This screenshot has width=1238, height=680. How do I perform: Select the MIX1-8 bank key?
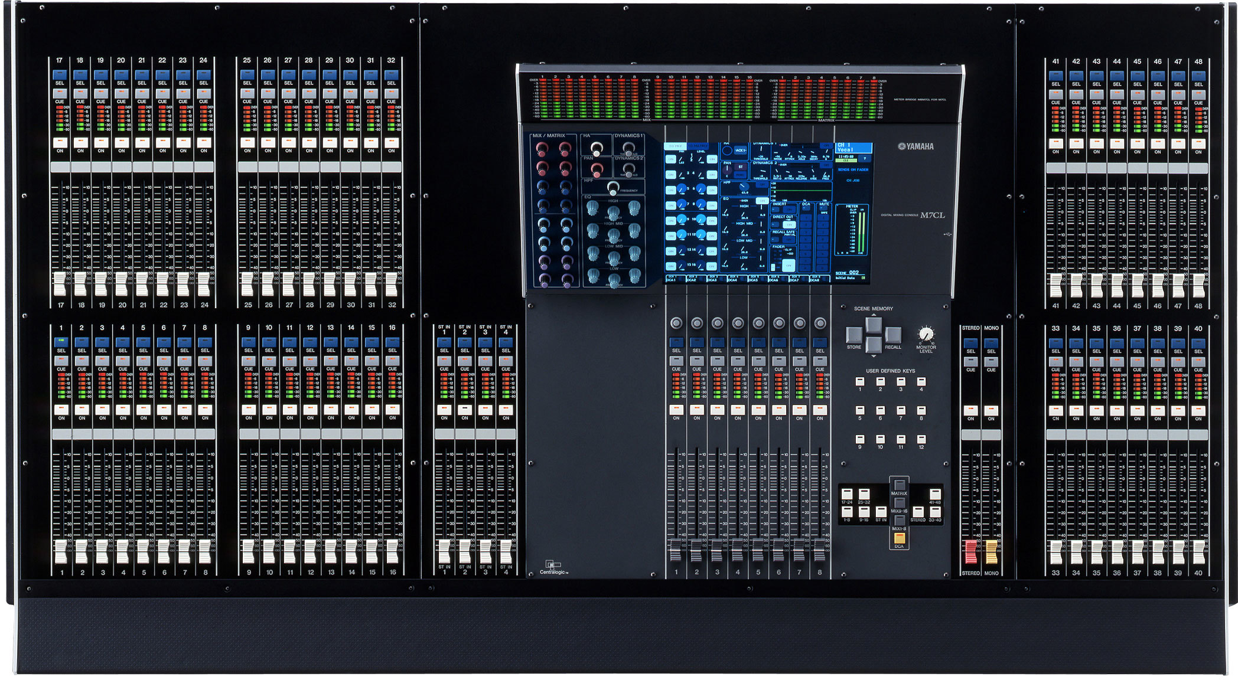coord(899,520)
